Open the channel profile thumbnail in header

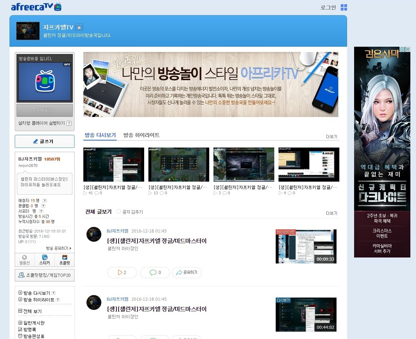(28, 31)
